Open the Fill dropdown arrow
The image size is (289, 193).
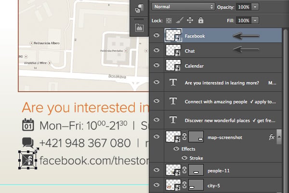(x=255, y=20)
